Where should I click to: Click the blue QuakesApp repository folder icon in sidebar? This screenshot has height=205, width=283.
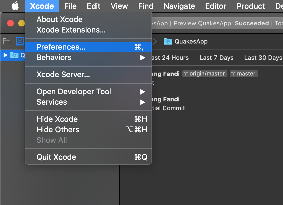pyautogui.click(x=14, y=55)
